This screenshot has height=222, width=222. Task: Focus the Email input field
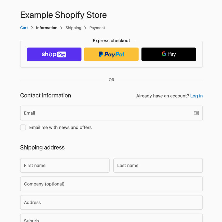tap(112, 113)
